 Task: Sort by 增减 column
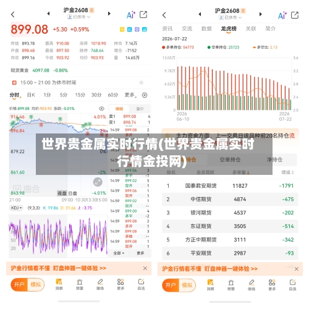(287, 172)
